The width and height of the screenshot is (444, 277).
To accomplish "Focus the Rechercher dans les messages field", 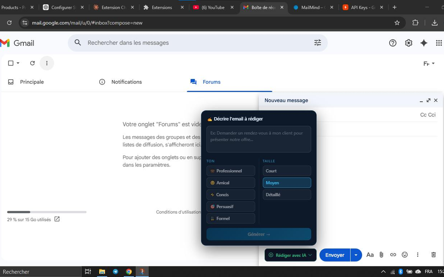I will tap(198, 43).
